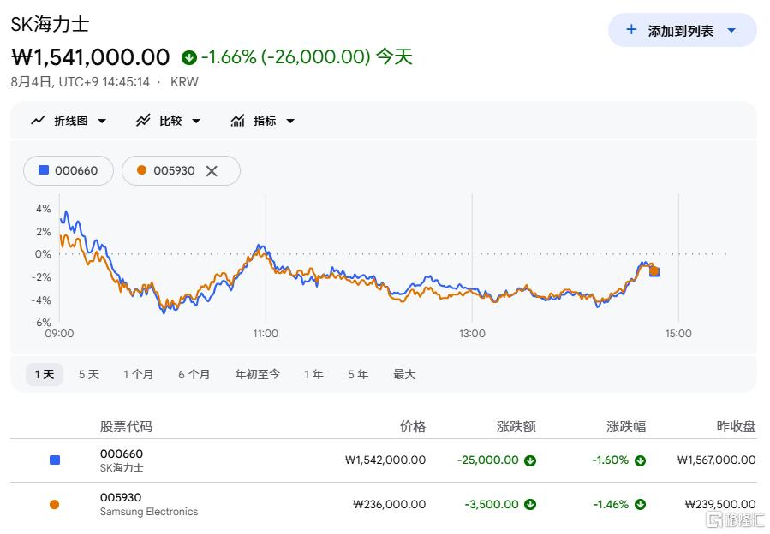The width and height of the screenshot is (770, 534).
Task: Click down-arrow icon beside -1.60%
Action: [x=640, y=461]
